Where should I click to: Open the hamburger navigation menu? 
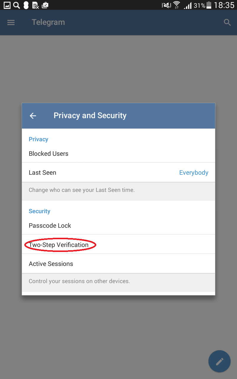click(11, 23)
